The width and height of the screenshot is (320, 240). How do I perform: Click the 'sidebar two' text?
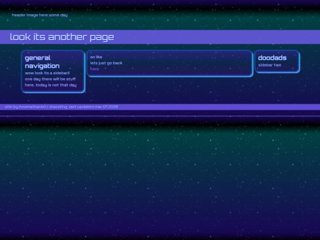pos(270,65)
